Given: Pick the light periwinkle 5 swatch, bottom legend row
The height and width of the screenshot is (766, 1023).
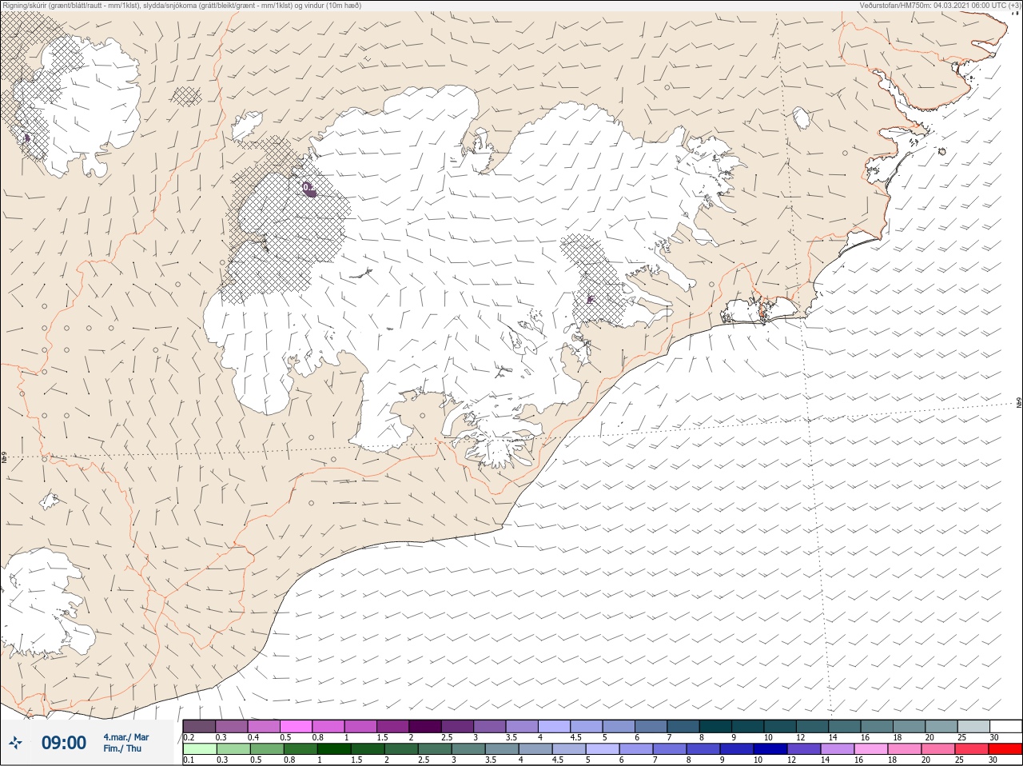Looking at the screenshot, I should [x=603, y=749].
